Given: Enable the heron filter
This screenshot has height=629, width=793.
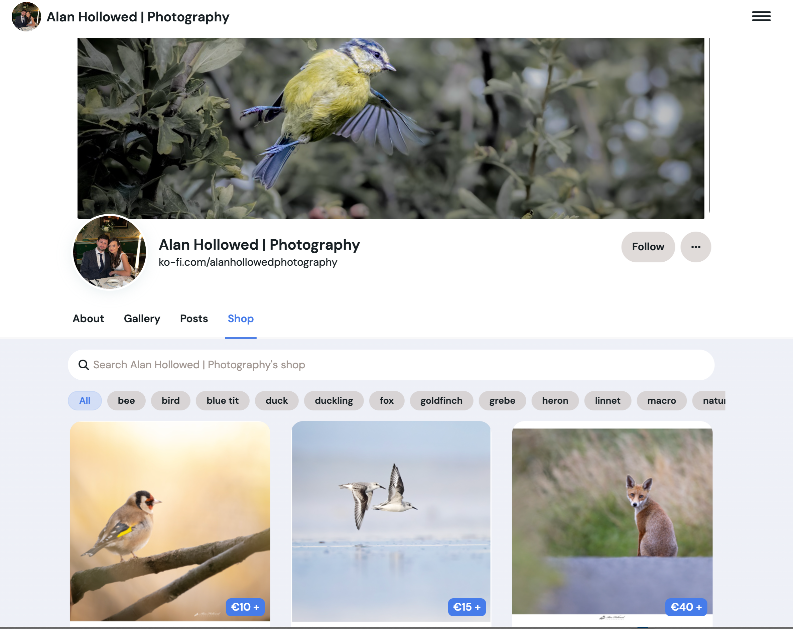Looking at the screenshot, I should point(555,401).
